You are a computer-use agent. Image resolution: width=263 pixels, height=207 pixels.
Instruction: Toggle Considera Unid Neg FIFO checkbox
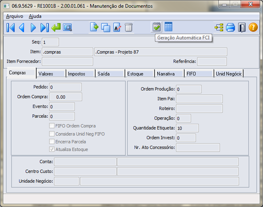tap(52, 134)
